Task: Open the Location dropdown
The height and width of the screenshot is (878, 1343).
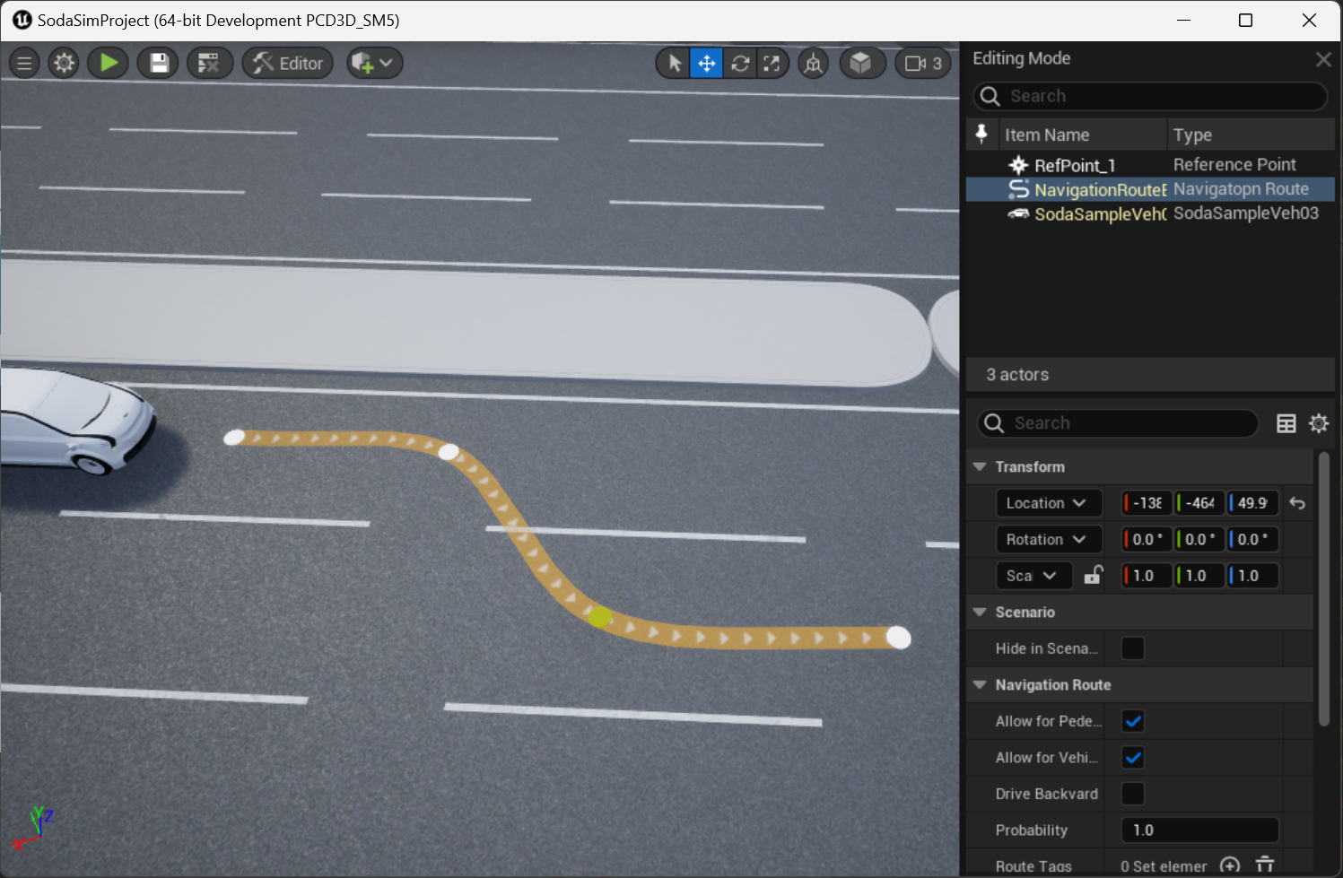Action: point(1048,503)
